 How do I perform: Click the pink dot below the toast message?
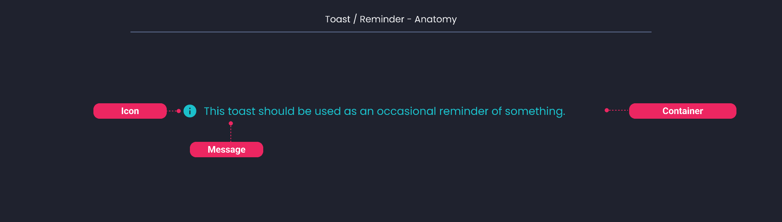point(231,123)
